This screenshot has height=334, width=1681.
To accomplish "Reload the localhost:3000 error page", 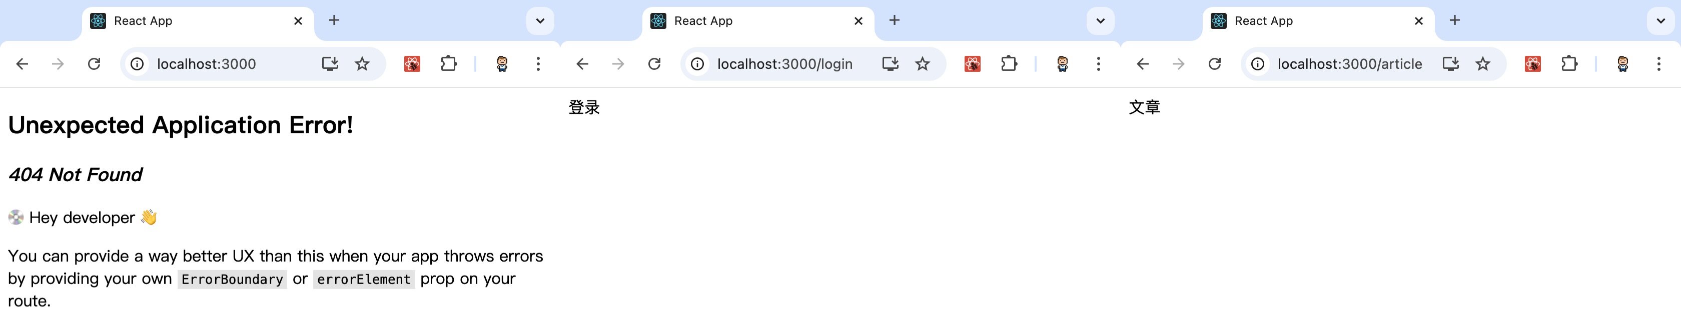I will pos(94,64).
